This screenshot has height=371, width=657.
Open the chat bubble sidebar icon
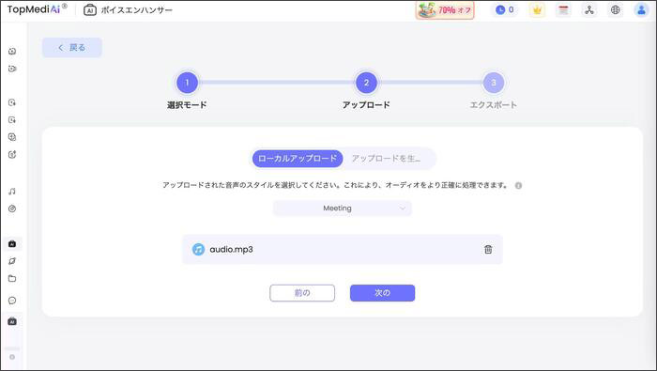tap(12, 301)
